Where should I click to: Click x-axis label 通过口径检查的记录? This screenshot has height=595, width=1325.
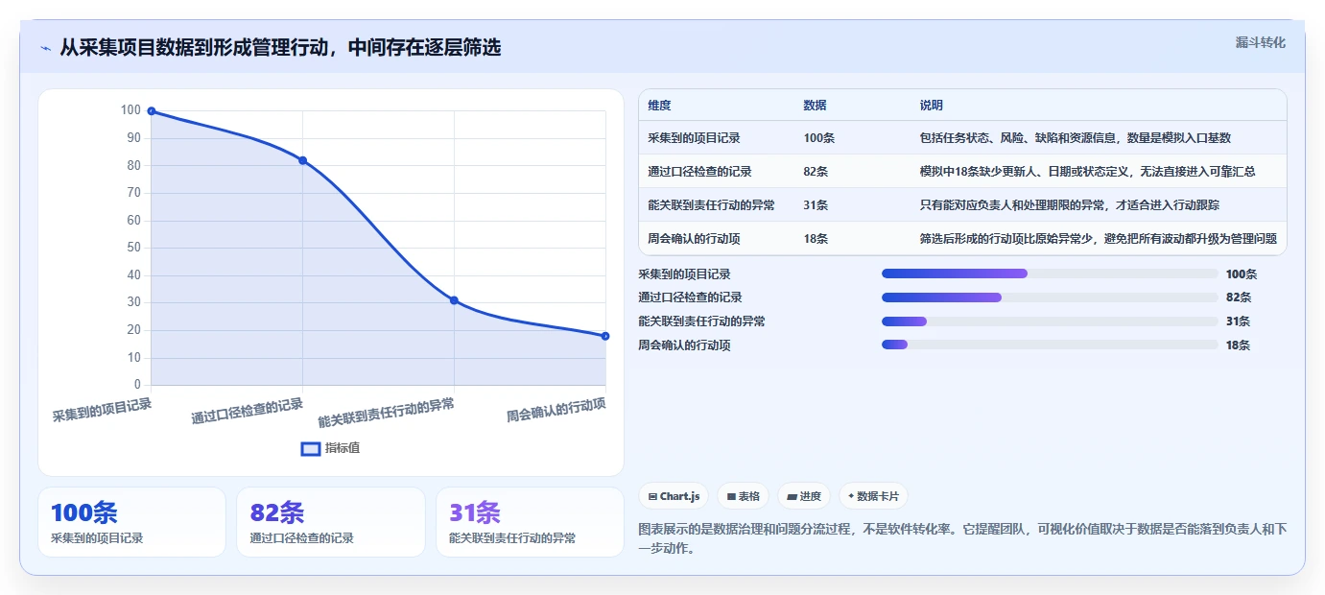(248, 411)
